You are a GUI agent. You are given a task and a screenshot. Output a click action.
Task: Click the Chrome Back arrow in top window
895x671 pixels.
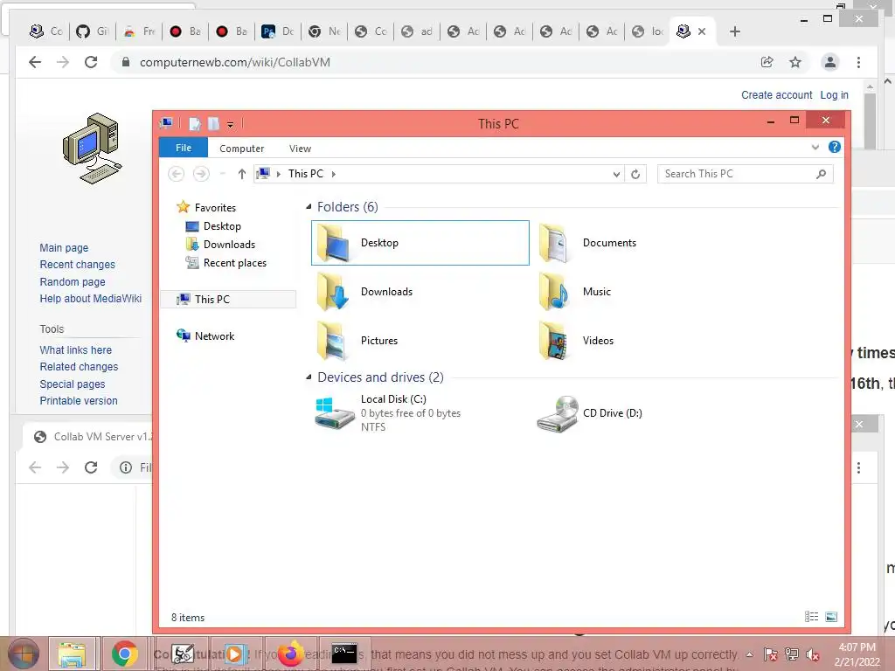pyautogui.click(x=35, y=62)
